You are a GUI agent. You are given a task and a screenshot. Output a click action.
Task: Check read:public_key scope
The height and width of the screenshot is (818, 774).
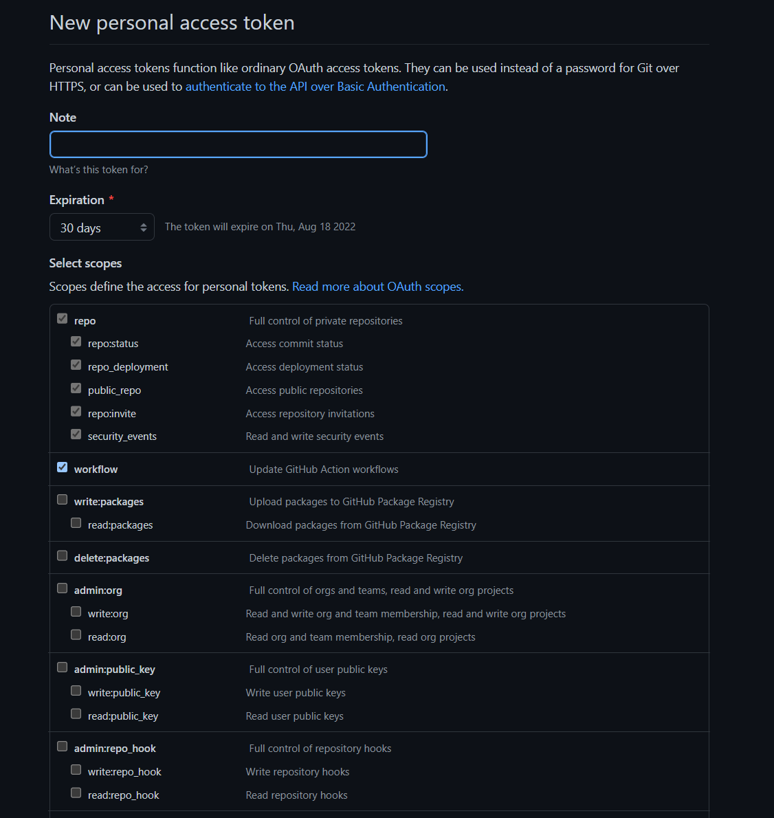(76, 714)
